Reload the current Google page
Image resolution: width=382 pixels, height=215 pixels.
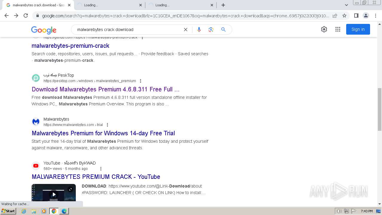(x=26, y=16)
